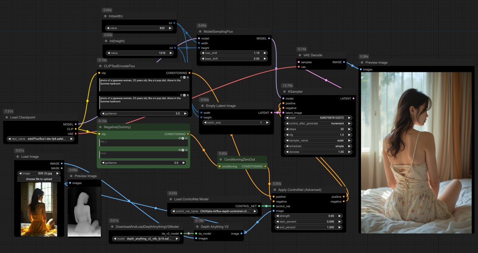Click the translate icon above the clip_l field

pos(186,138)
